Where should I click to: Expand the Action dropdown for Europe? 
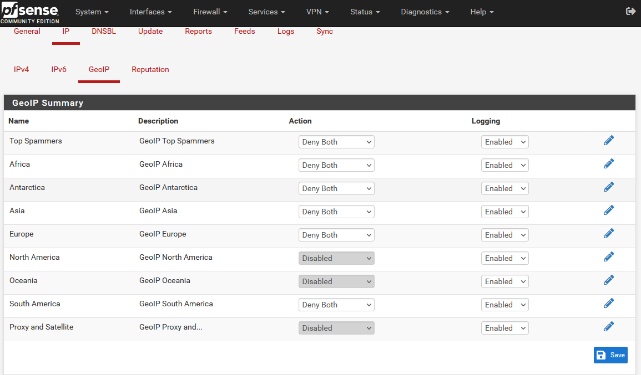(336, 235)
